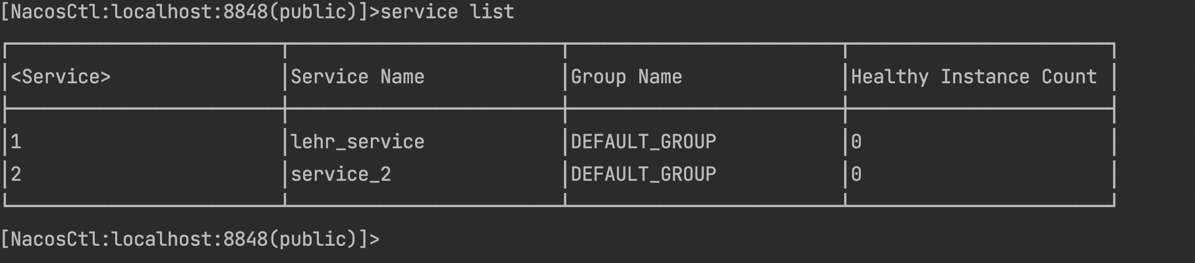Viewport: 1195px width, 263px height.
Task: Click the first NacosCtl prompt line
Action: pos(257,11)
